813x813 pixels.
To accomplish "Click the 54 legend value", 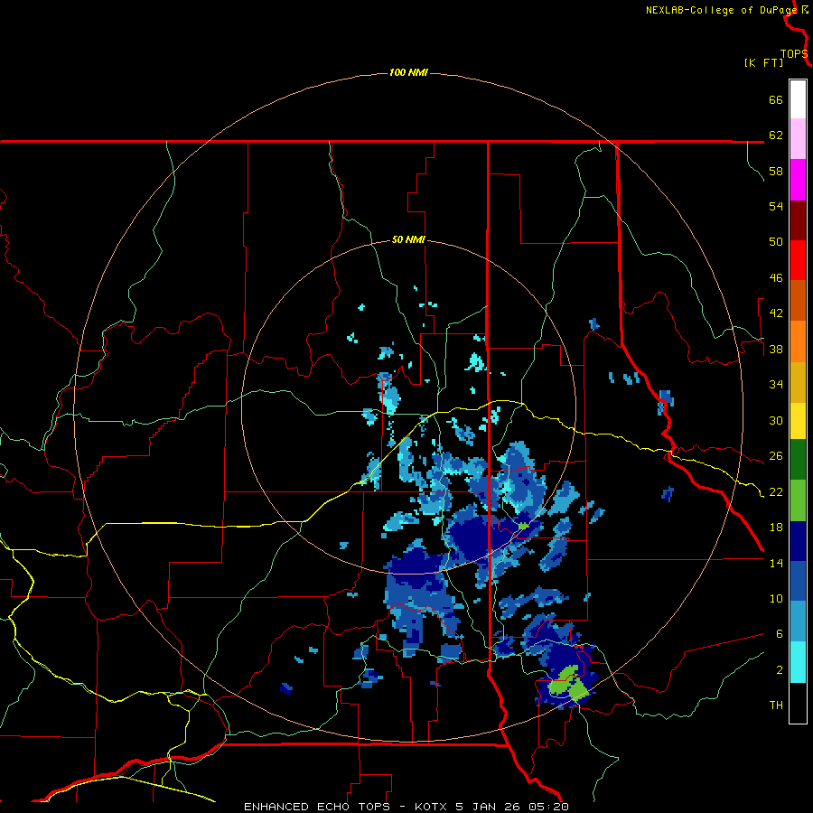I will click(x=776, y=206).
